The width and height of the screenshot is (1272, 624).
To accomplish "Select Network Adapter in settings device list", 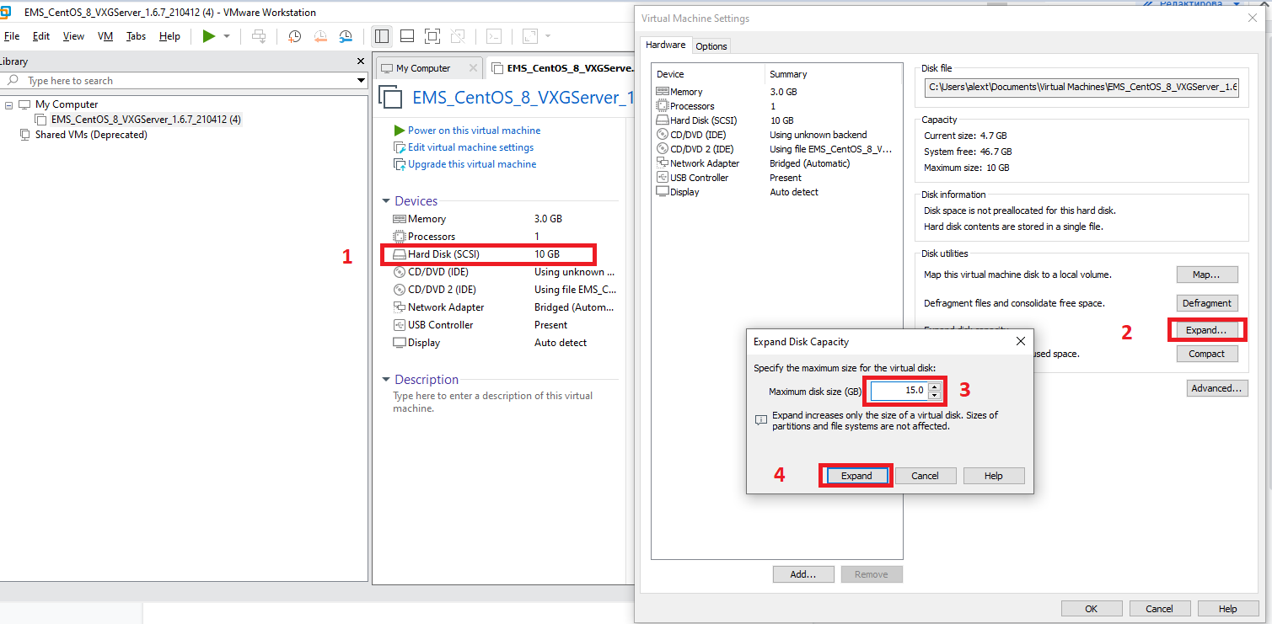I will coord(704,163).
